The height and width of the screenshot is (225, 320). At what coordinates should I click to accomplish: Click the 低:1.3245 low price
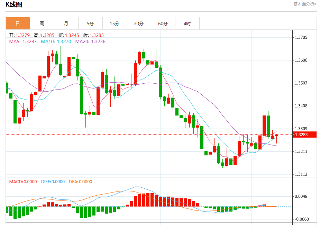coord(69,35)
